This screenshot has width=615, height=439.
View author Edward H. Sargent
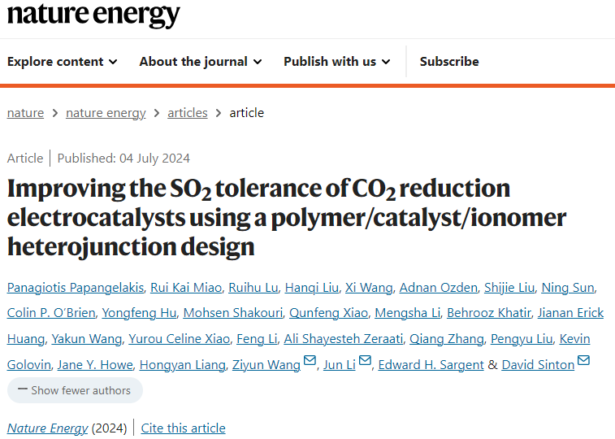(x=431, y=365)
